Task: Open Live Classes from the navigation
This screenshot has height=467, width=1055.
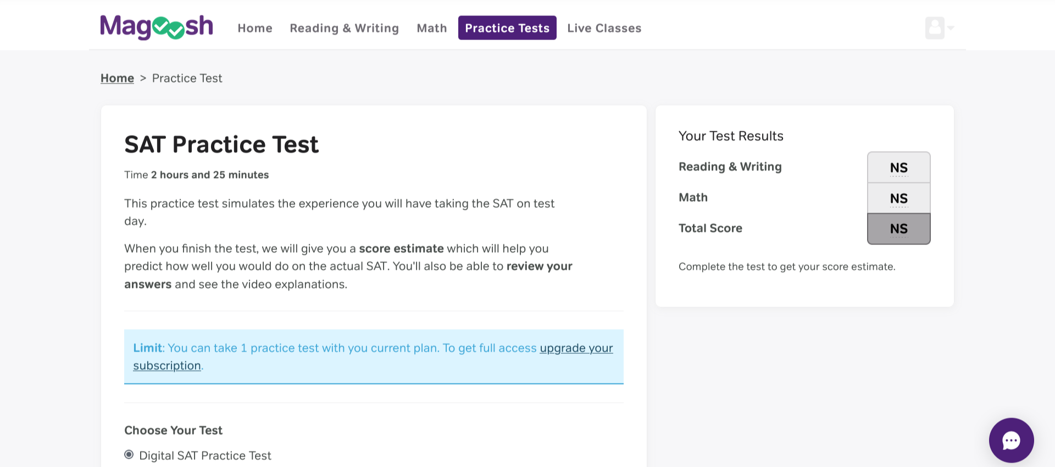Action: coord(604,28)
